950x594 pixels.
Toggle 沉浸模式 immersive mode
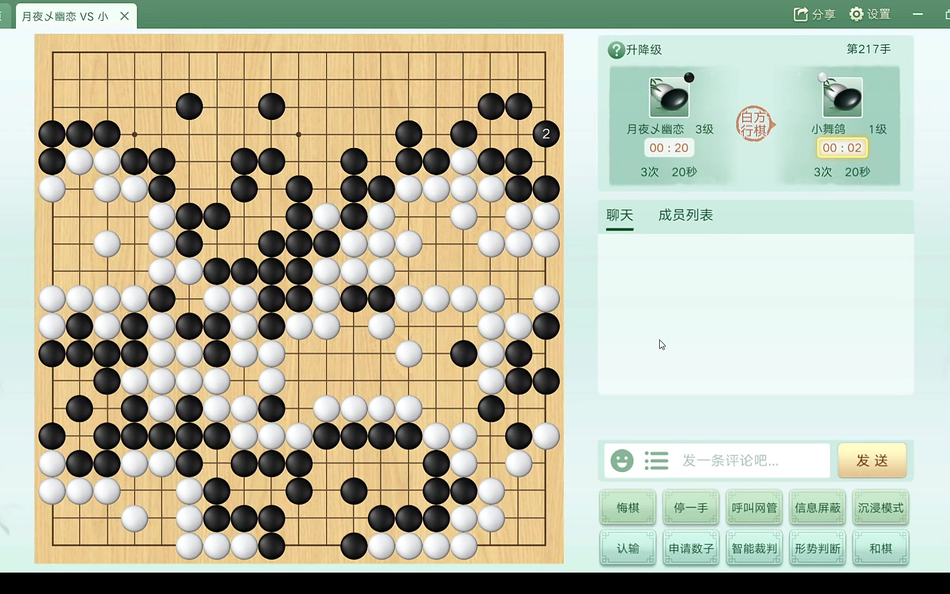pos(881,508)
